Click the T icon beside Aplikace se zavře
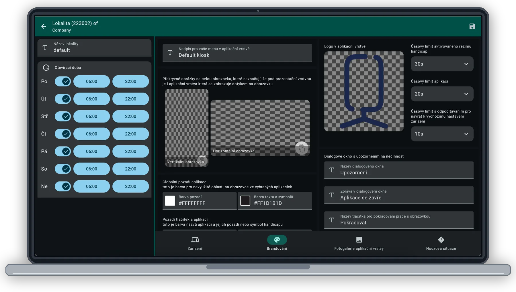Image resolution: width=516 pixels, height=292 pixels. pyautogui.click(x=332, y=195)
